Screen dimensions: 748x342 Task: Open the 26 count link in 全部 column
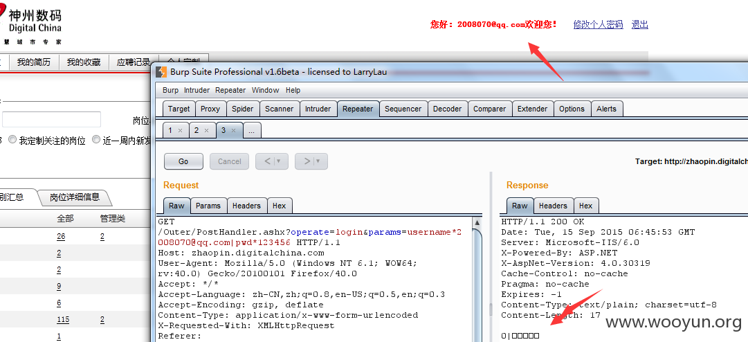point(61,237)
